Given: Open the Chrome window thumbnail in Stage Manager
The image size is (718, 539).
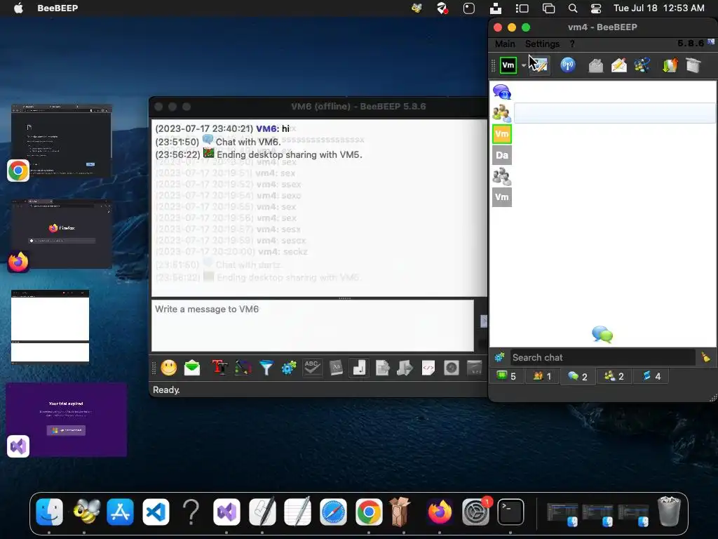Looking at the screenshot, I should click(x=62, y=141).
